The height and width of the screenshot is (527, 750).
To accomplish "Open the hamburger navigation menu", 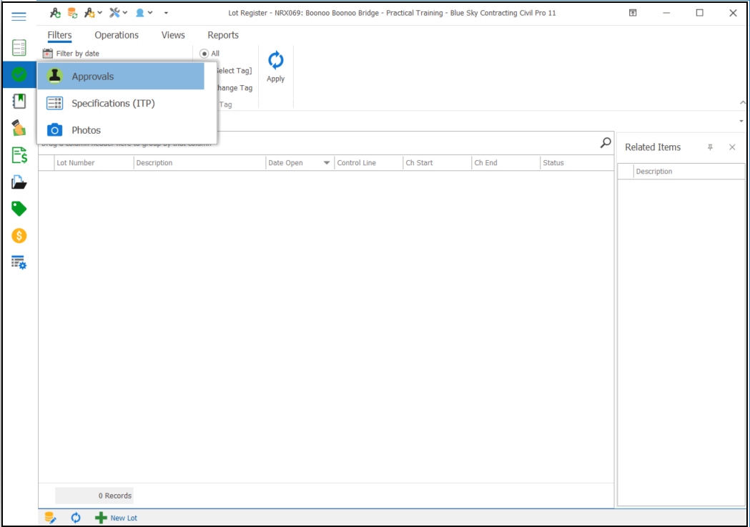I will pyautogui.click(x=19, y=16).
